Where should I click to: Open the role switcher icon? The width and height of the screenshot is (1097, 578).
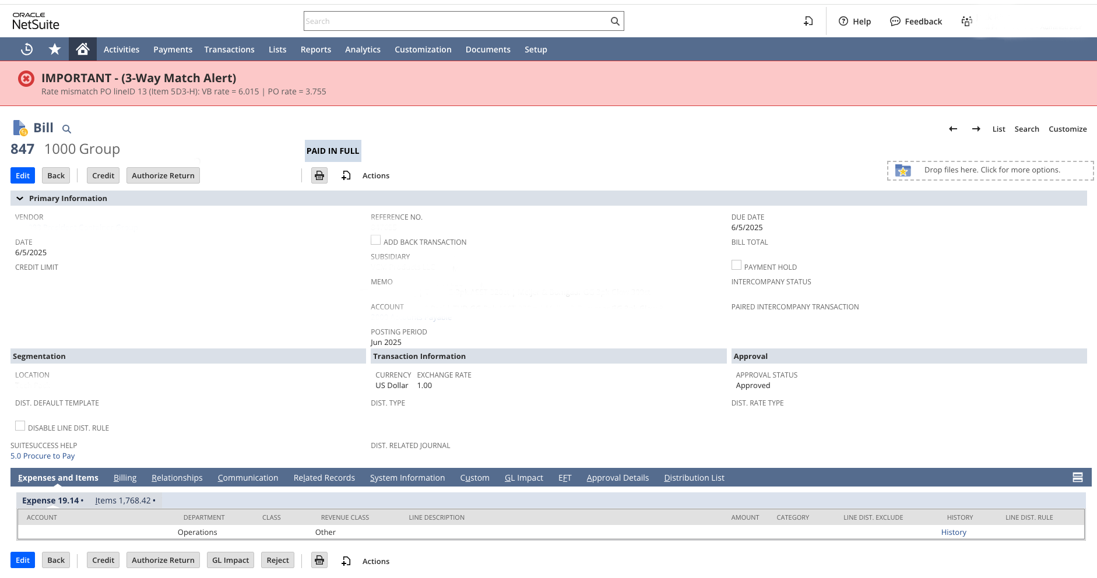point(966,22)
